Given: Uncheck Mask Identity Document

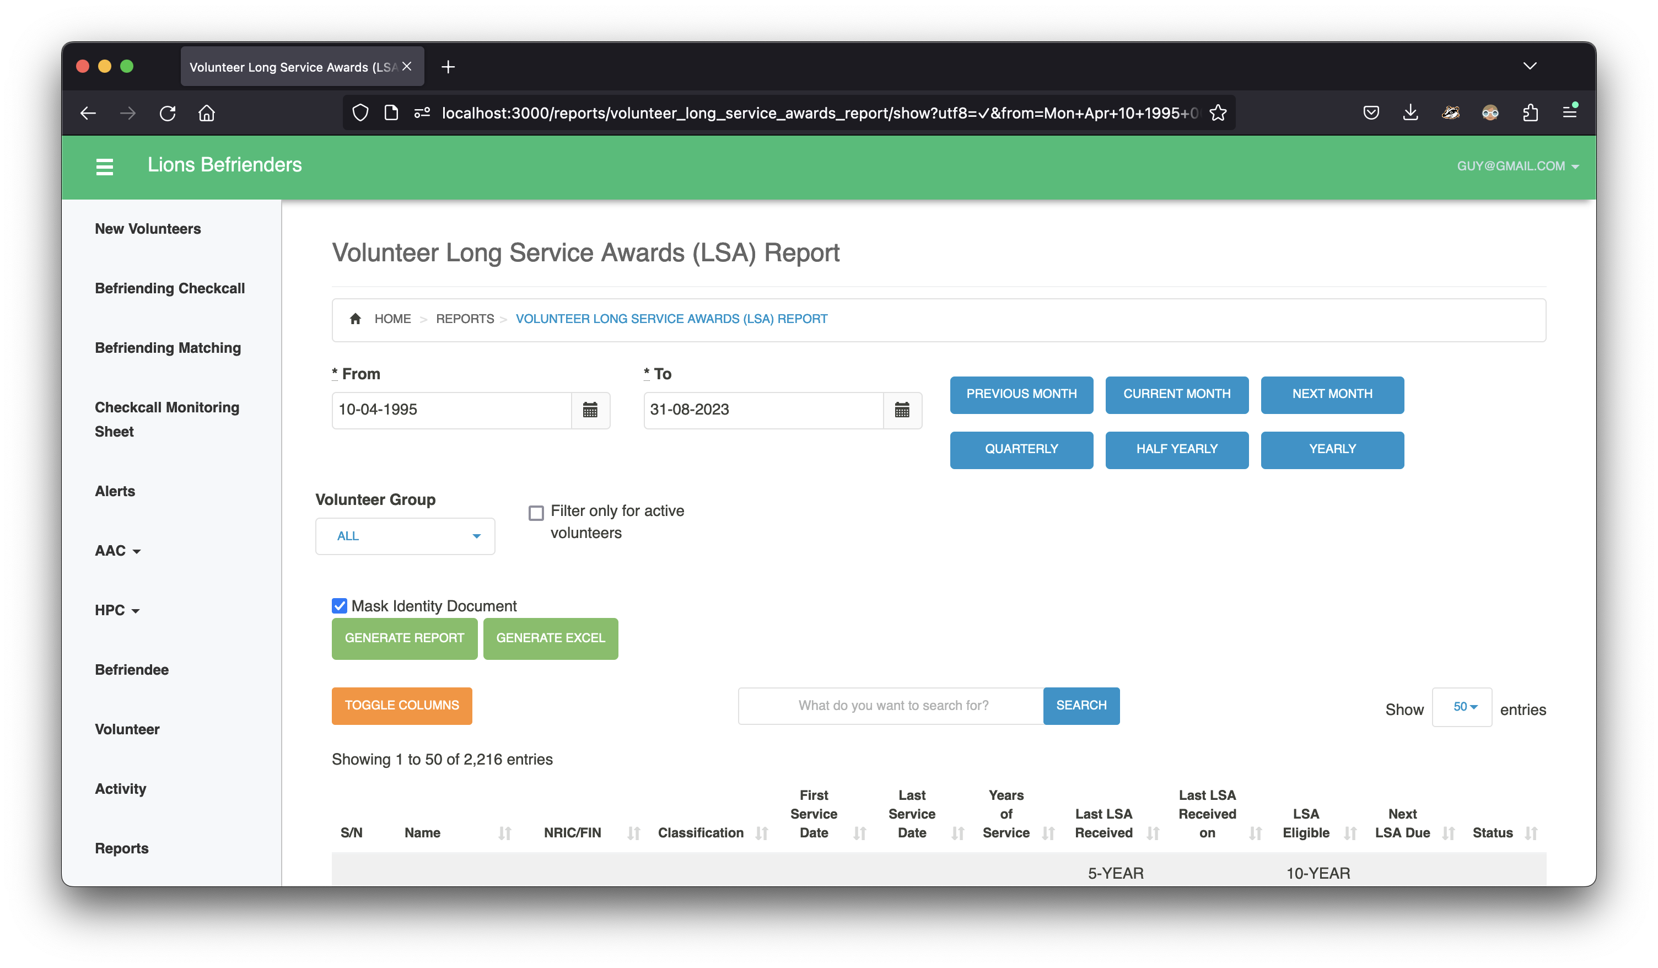Looking at the screenshot, I should (340, 605).
